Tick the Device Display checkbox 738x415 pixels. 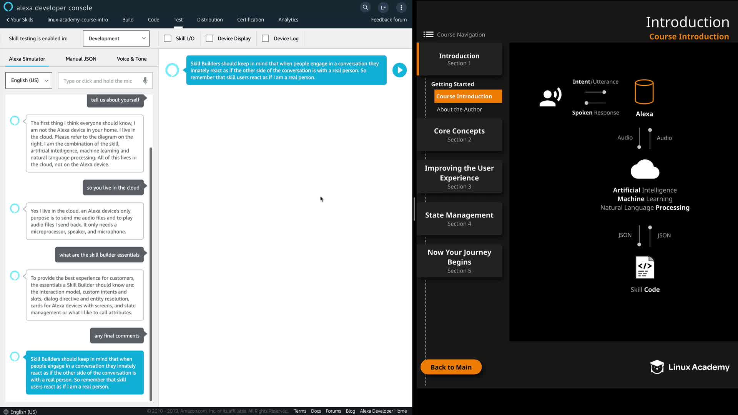tap(209, 38)
